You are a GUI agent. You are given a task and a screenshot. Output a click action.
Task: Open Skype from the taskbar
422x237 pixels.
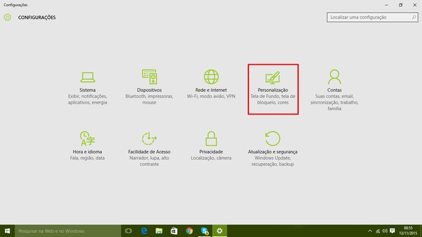pyautogui.click(x=205, y=231)
